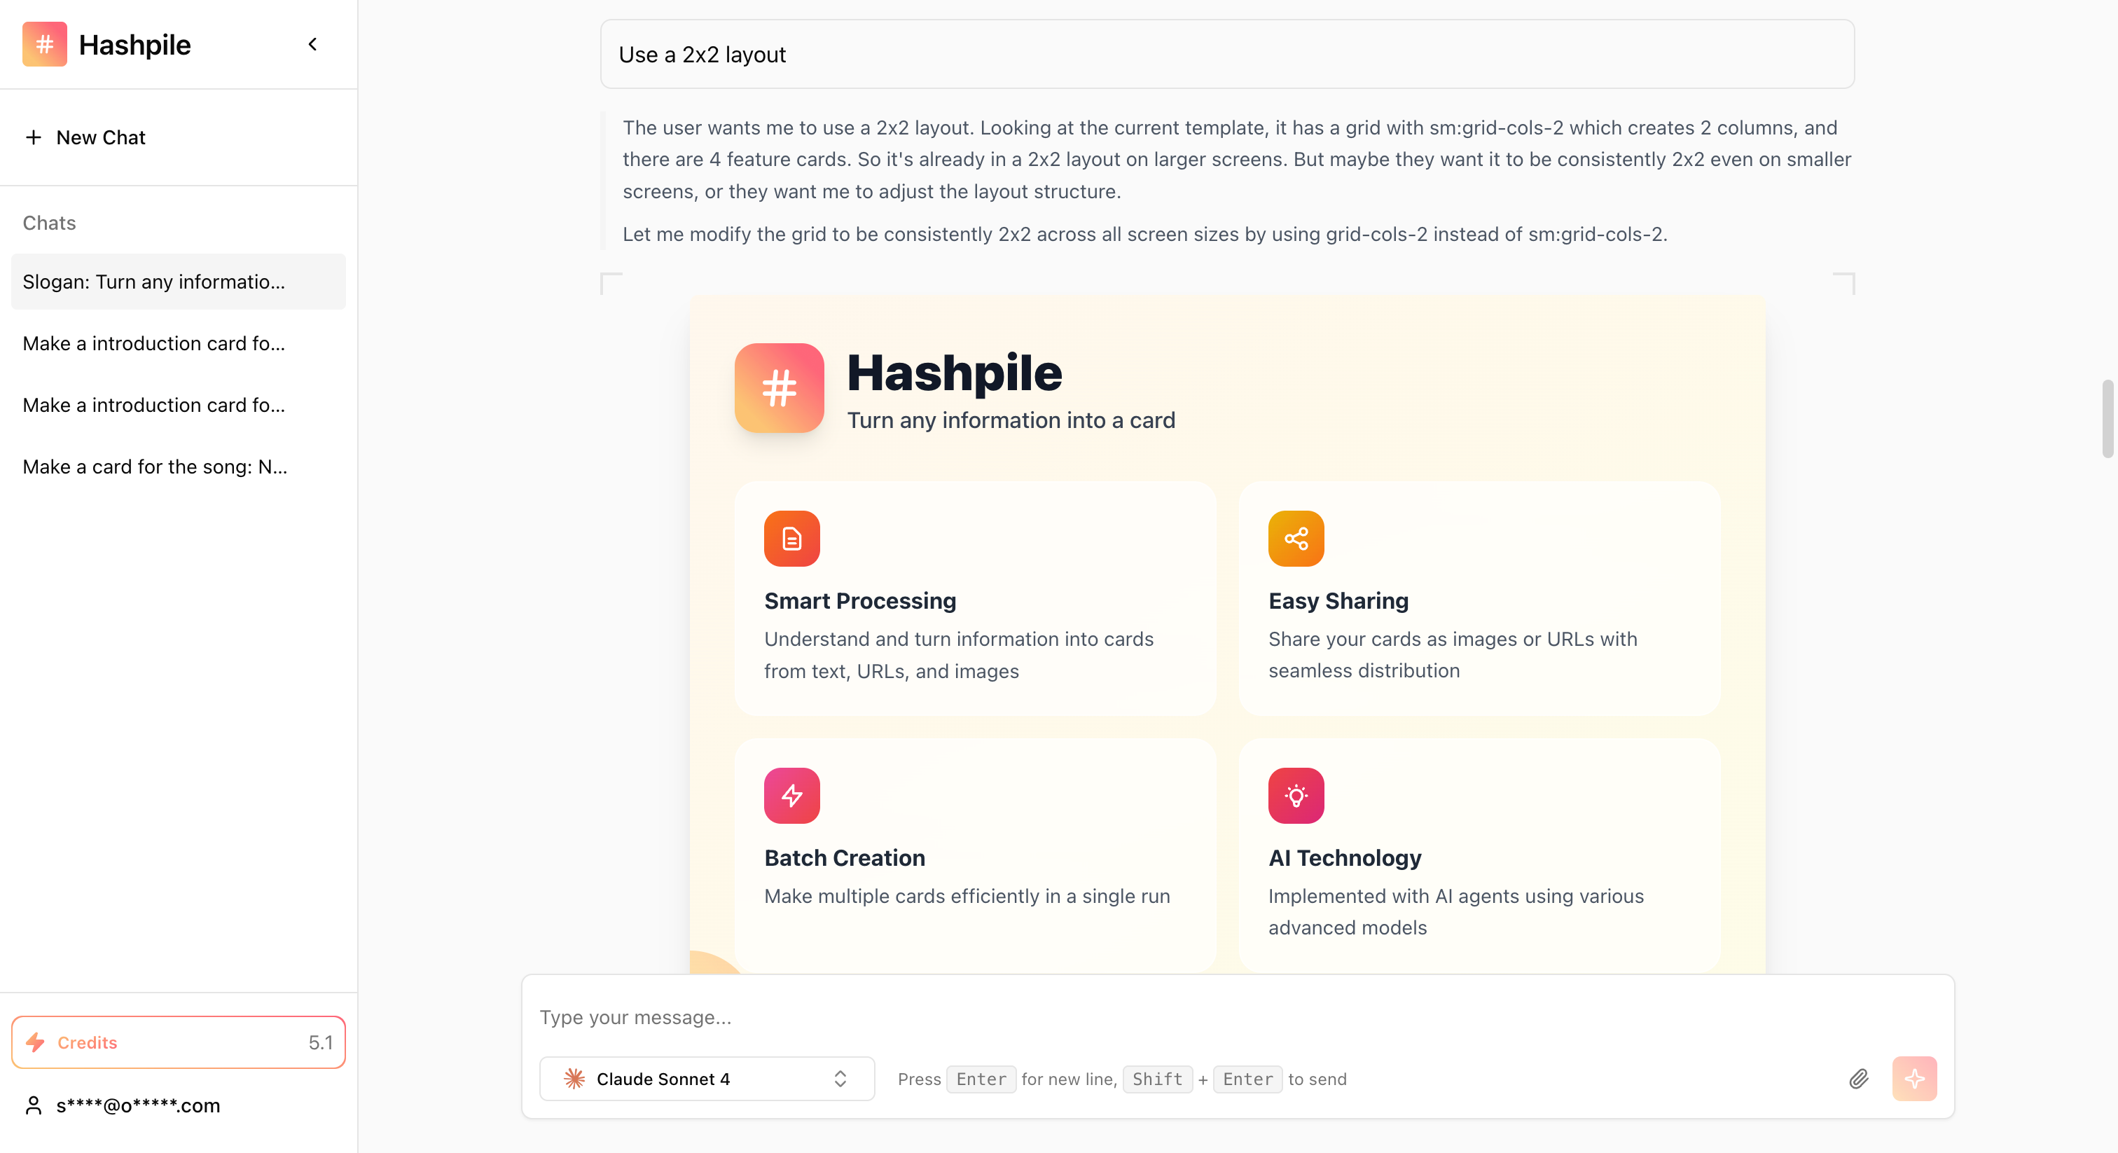Click the AI Technology lightbulb icon
The height and width of the screenshot is (1153, 2118).
pyautogui.click(x=1296, y=795)
